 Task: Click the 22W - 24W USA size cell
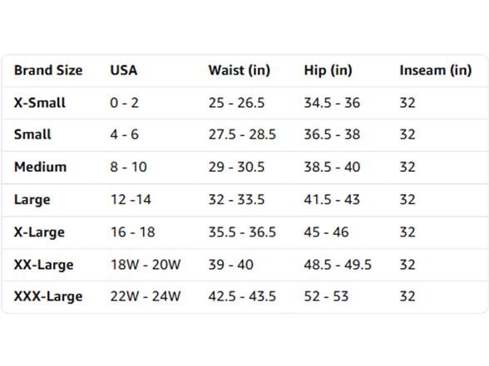pyautogui.click(x=146, y=296)
